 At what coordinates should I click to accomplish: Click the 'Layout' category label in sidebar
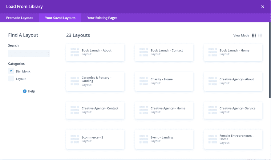pyautogui.click(x=21, y=79)
